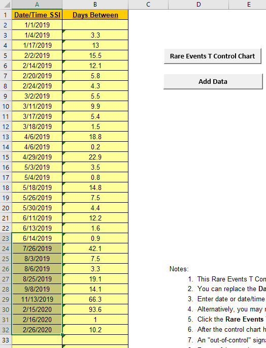Select the column A header
This screenshot has height=348, width=266.
pyautogui.click(x=37, y=5)
